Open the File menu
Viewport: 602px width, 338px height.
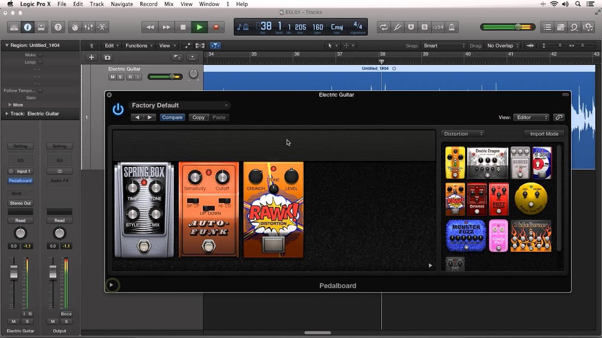pos(62,4)
